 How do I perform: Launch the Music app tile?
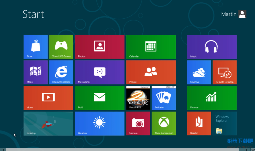click(212, 47)
